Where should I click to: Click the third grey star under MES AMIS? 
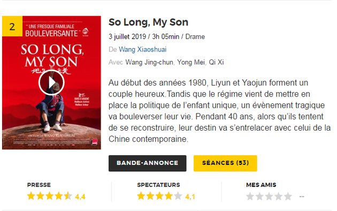[x=269, y=196]
